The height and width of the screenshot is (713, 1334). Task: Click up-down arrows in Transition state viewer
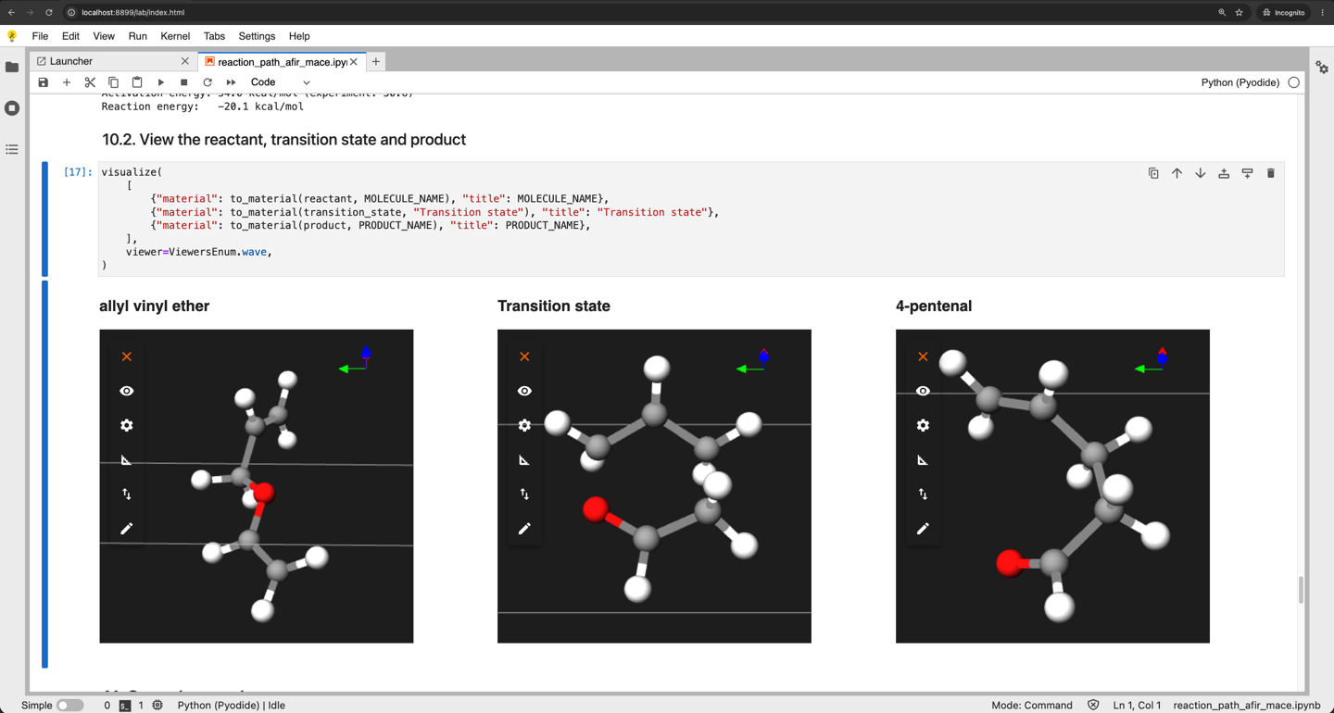point(524,494)
